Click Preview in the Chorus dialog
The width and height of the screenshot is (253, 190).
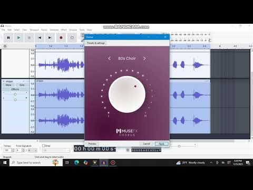click(x=92, y=144)
